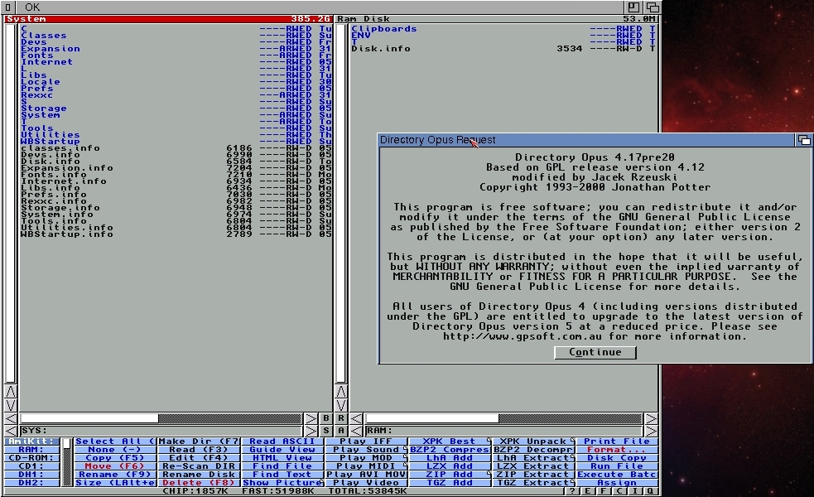This screenshot has width=814, height=497.
Task: Click the red Move (F6) button
Action: tap(115, 466)
